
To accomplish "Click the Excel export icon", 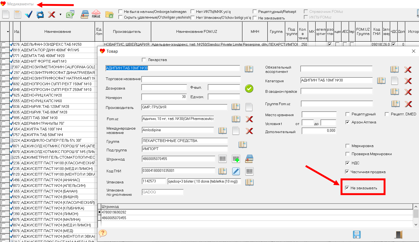I will pos(70,14).
